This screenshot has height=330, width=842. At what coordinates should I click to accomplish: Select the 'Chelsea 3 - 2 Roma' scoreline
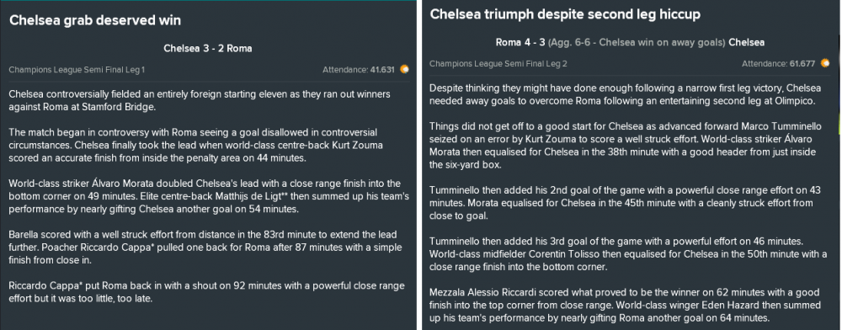click(x=208, y=48)
